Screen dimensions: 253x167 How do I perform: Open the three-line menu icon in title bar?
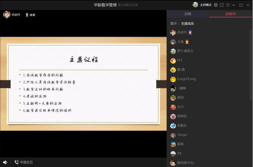pyautogui.click(x=228, y=5)
